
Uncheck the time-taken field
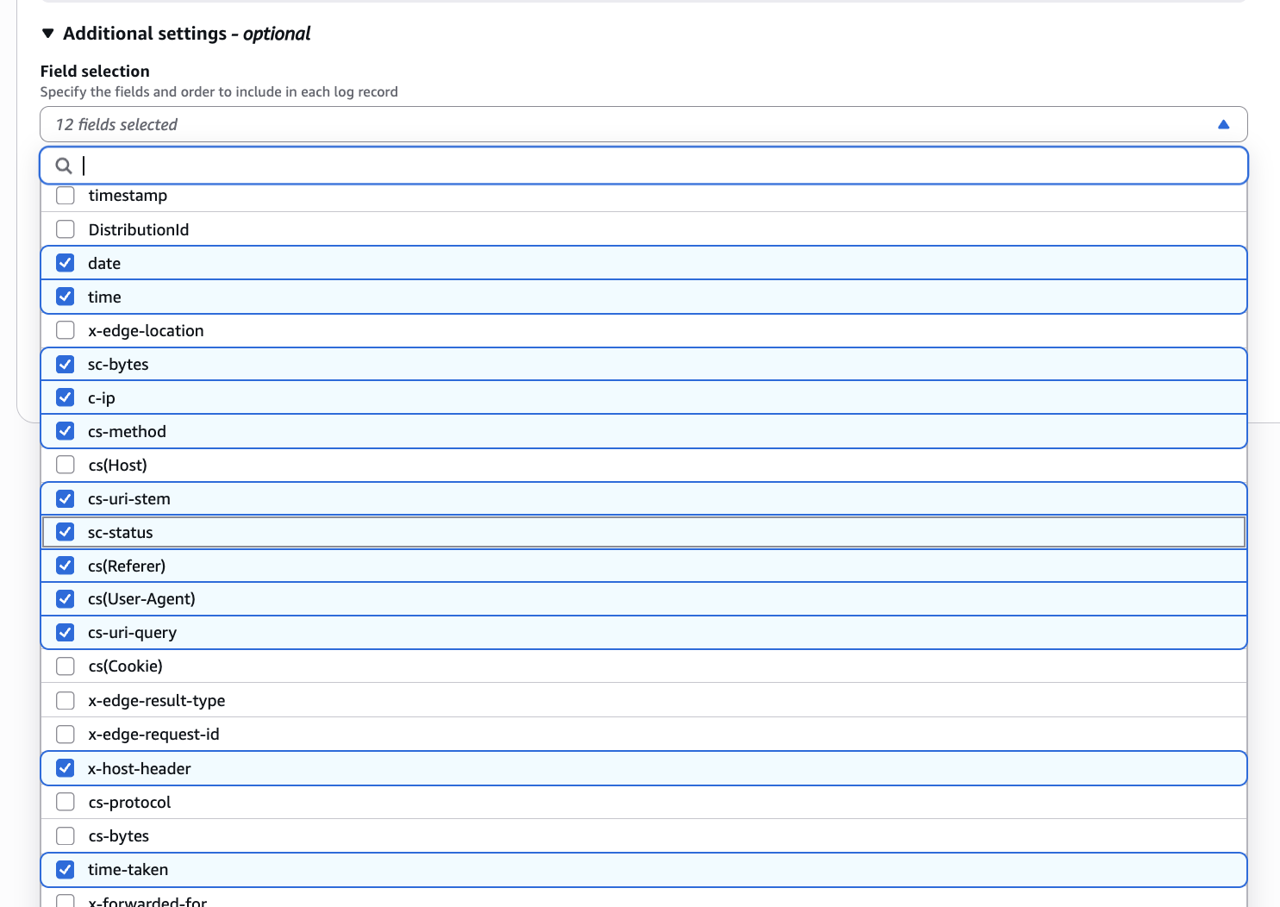65,869
